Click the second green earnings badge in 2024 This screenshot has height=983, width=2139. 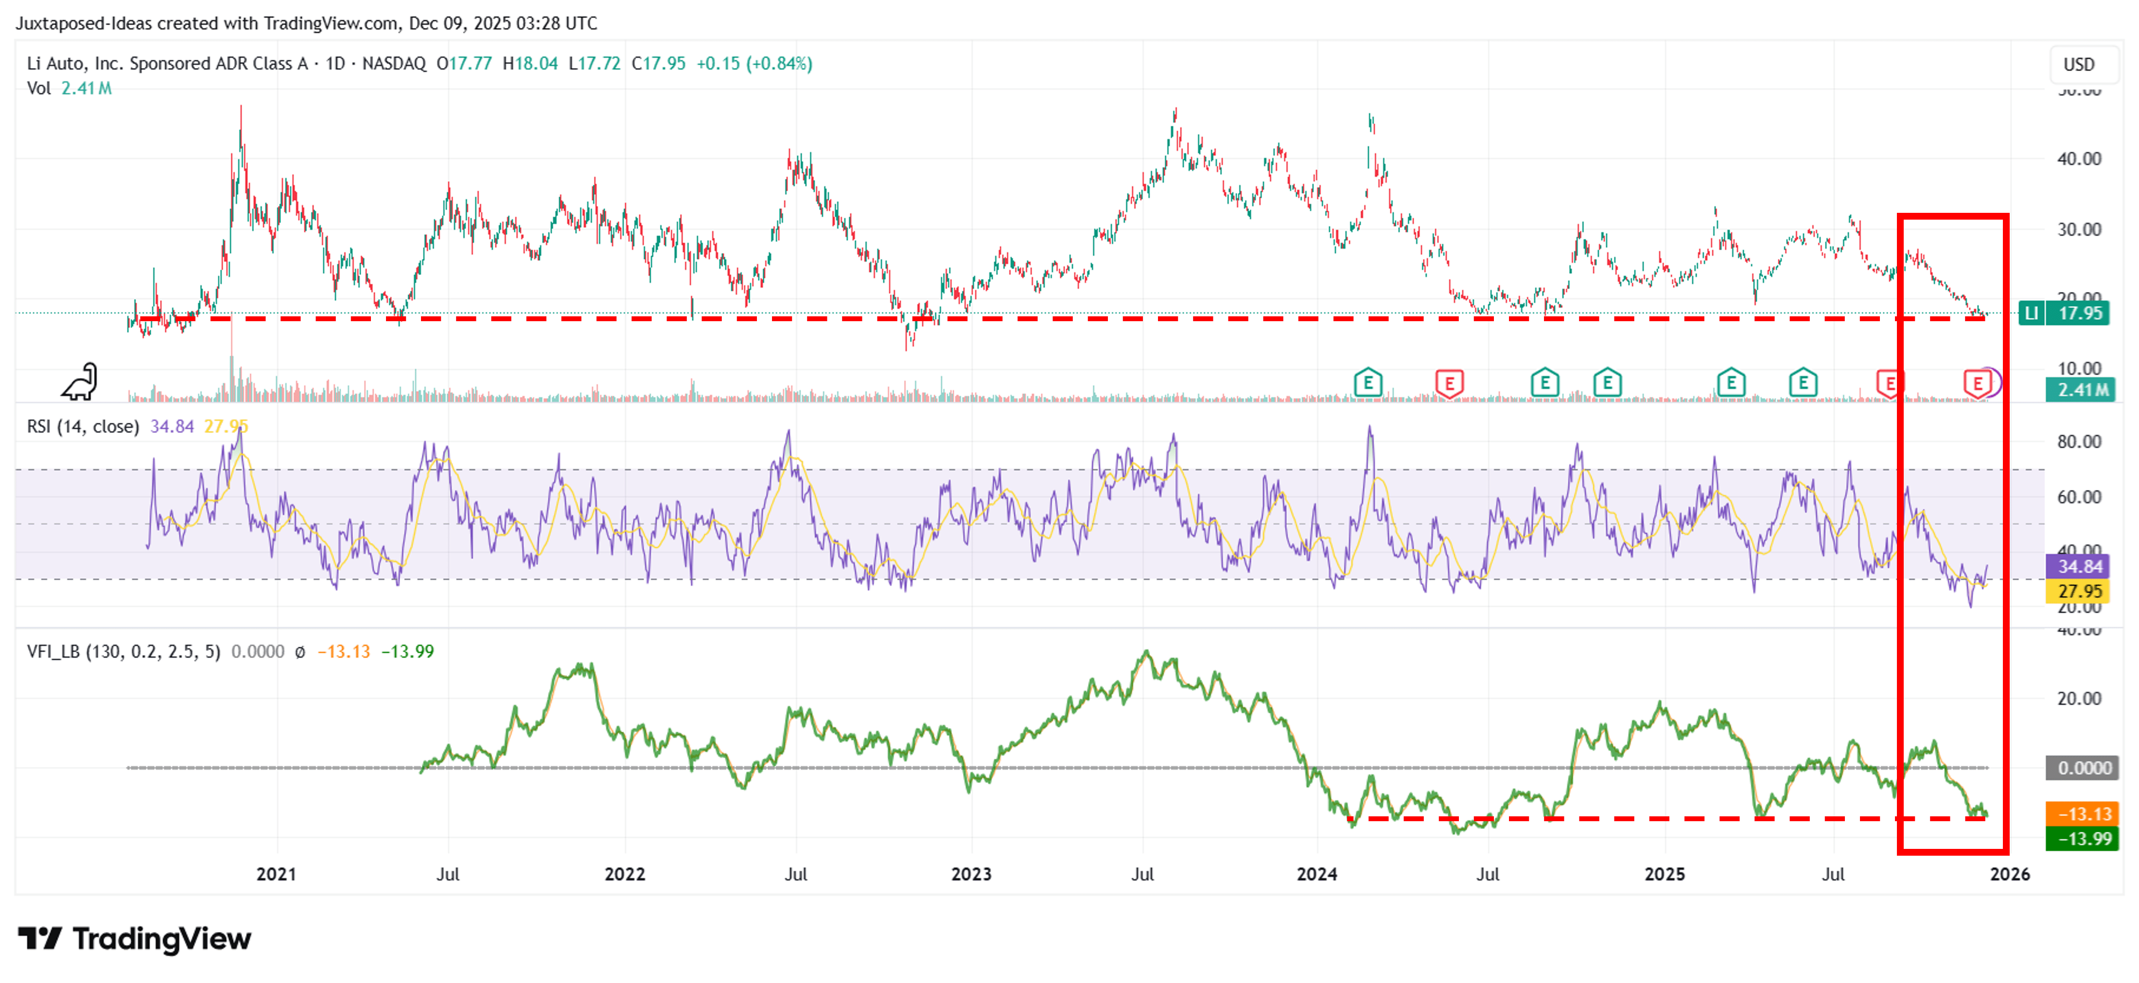pos(1546,383)
